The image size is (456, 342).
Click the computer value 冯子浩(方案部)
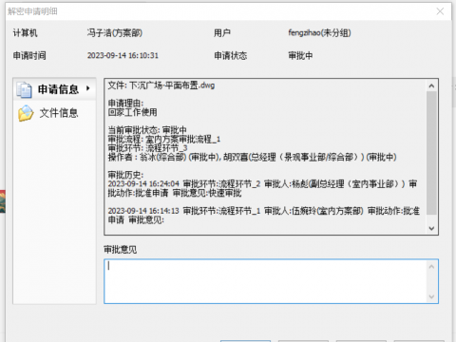click(115, 33)
